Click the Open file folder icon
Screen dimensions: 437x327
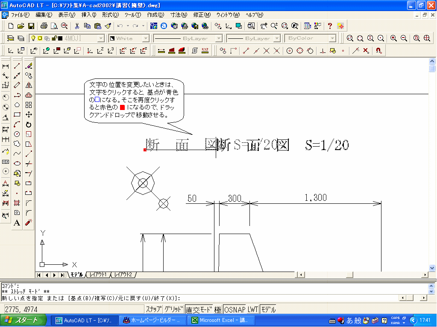coord(21,26)
